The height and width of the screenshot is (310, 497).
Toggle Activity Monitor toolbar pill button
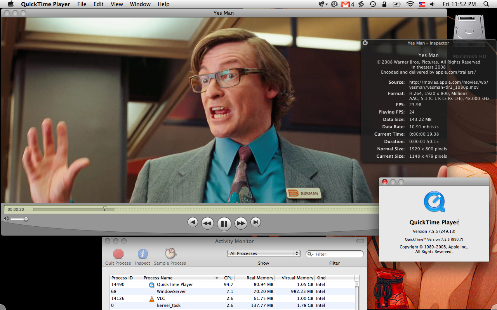click(361, 241)
